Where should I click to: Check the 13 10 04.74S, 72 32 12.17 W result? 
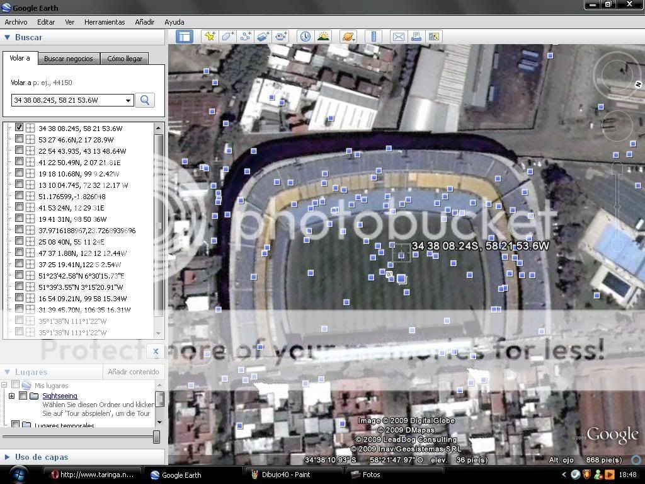click(x=19, y=184)
